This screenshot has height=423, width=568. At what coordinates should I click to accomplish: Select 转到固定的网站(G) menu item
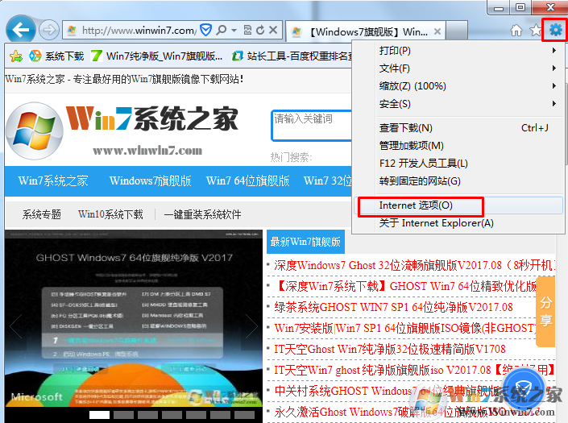click(458, 180)
